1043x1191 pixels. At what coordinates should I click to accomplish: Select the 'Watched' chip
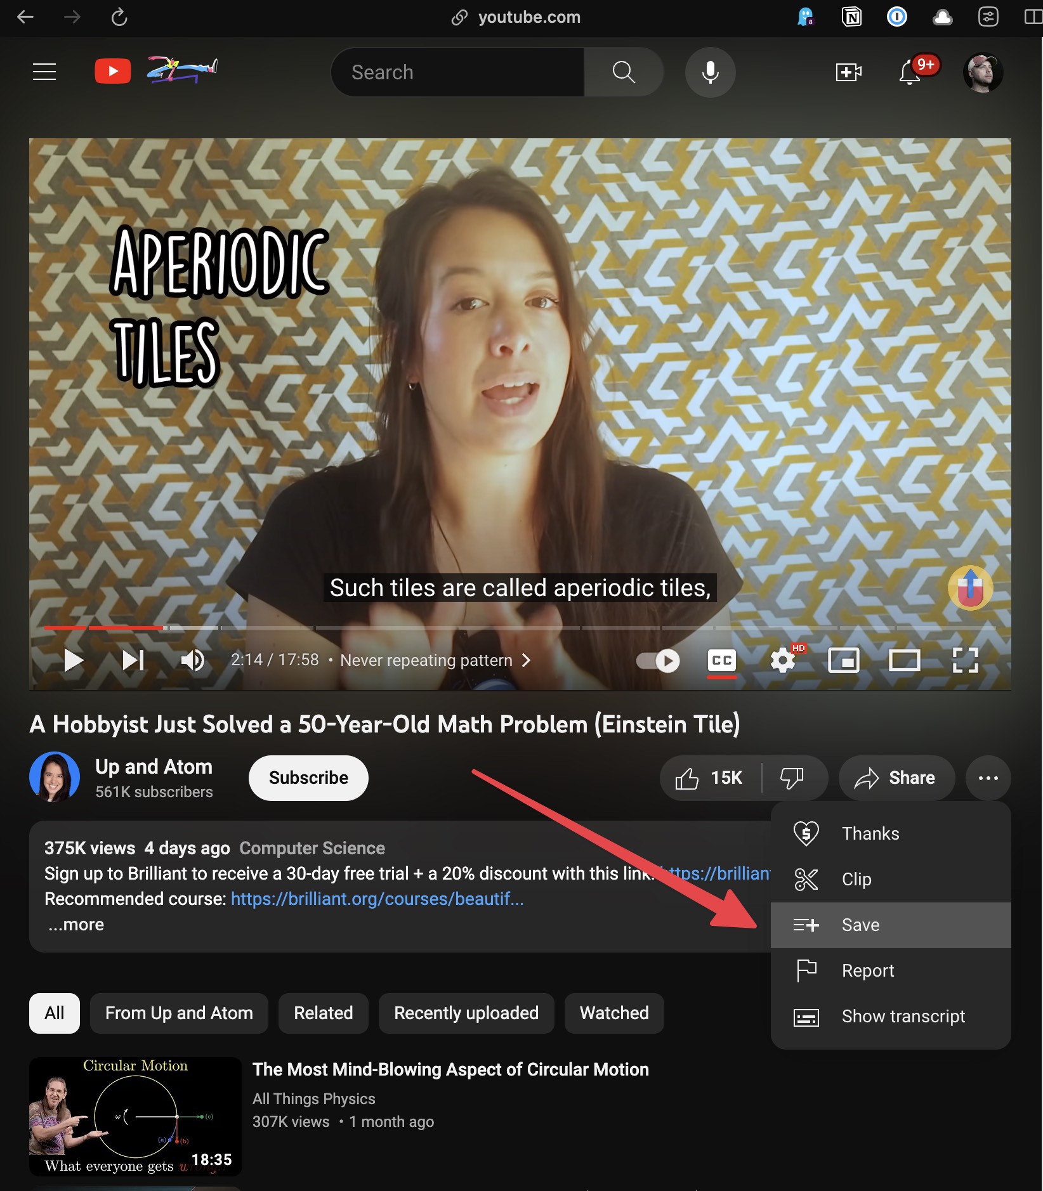[x=614, y=1013]
